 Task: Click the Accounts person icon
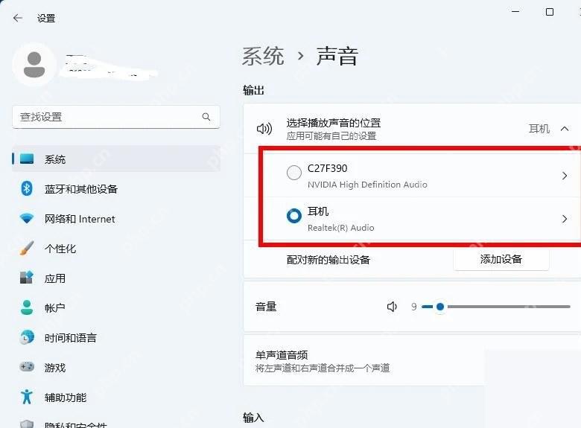(x=27, y=307)
